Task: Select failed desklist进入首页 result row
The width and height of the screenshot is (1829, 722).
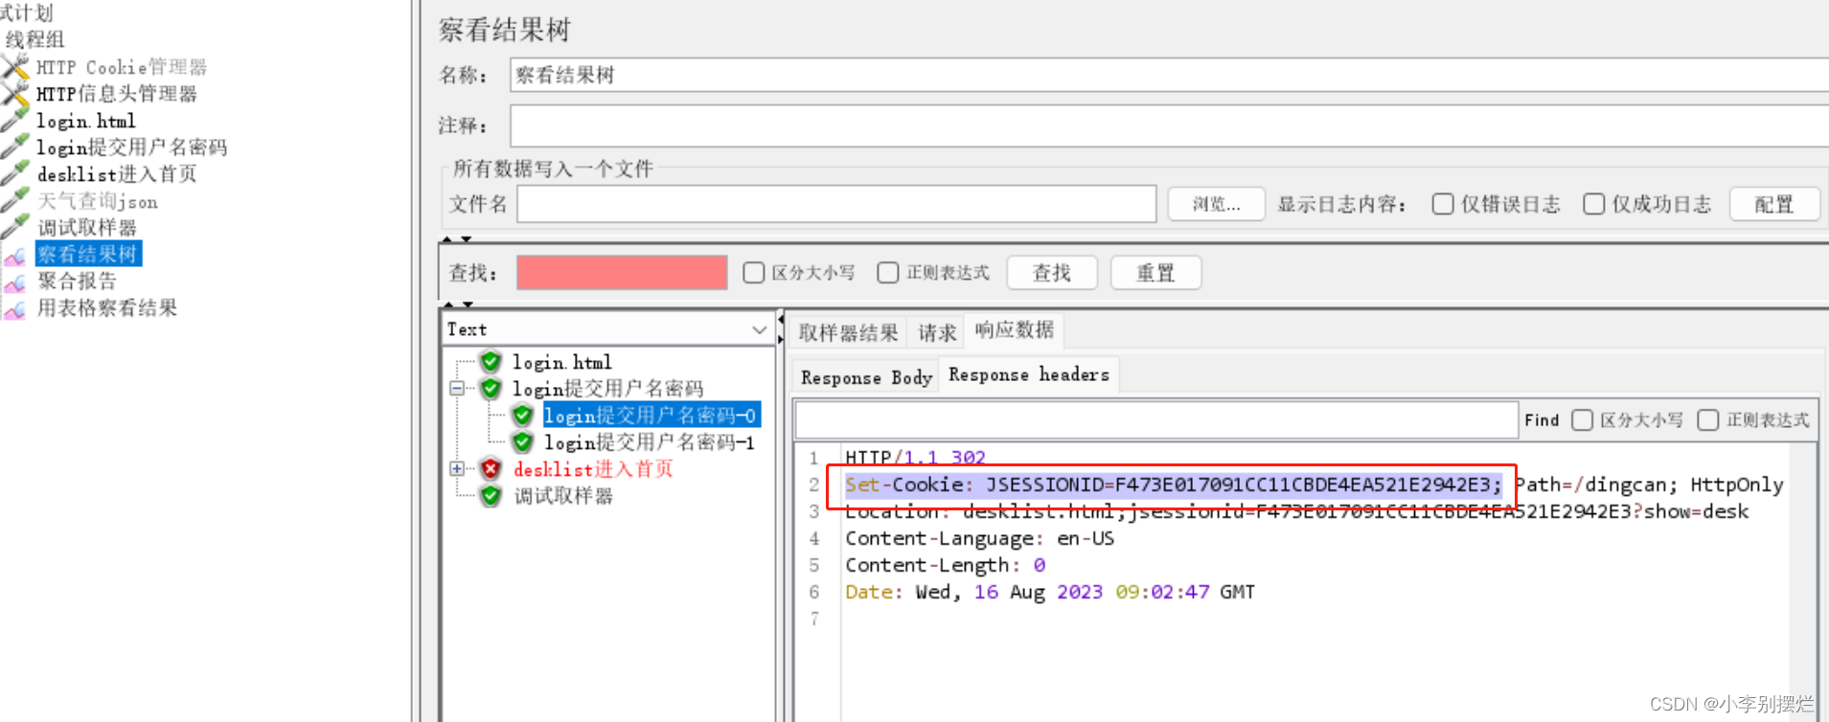Action: pyautogui.click(x=593, y=468)
